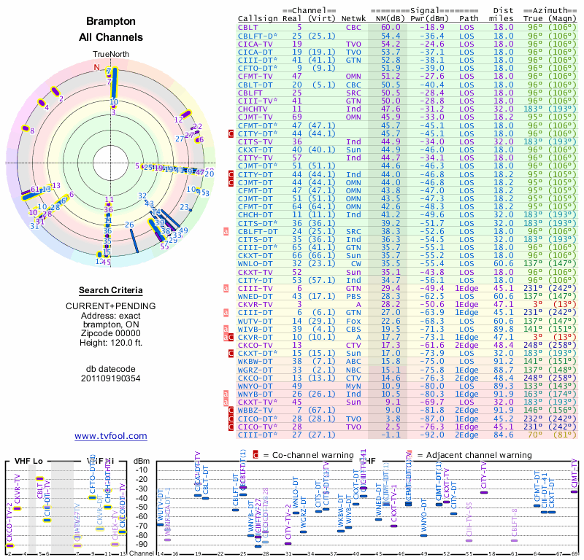This screenshot has width=584, height=560.
Task: Select the CHCHTV callsign
Action: coord(253,109)
